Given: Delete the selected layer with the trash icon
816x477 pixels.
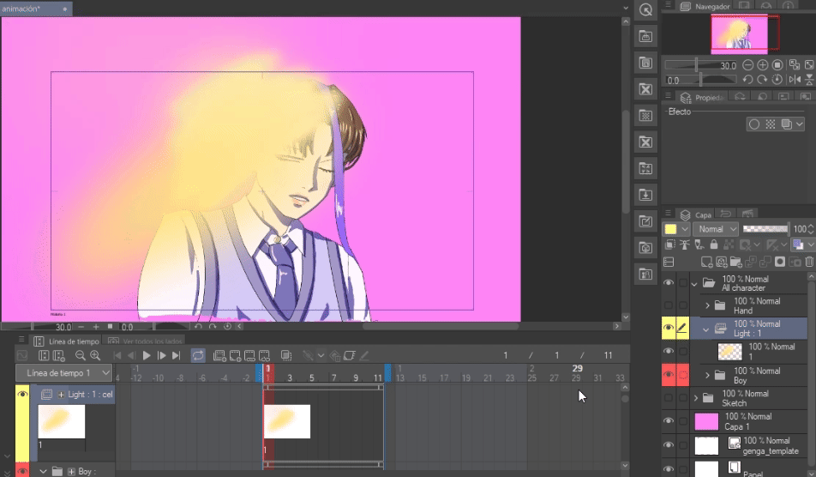Looking at the screenshot, I should coord(809,261).
